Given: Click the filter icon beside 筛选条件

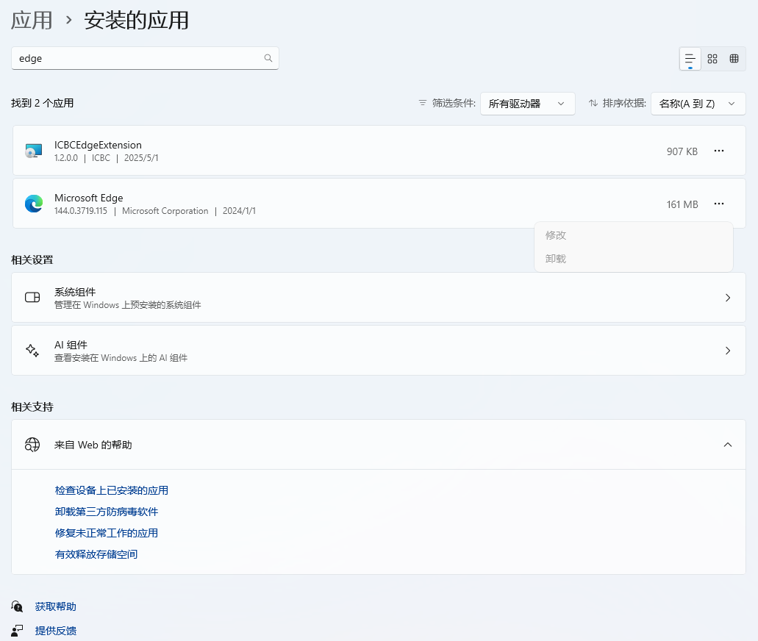Looking at the screenshot, I should pyautogui.click(x=423, y=103).
